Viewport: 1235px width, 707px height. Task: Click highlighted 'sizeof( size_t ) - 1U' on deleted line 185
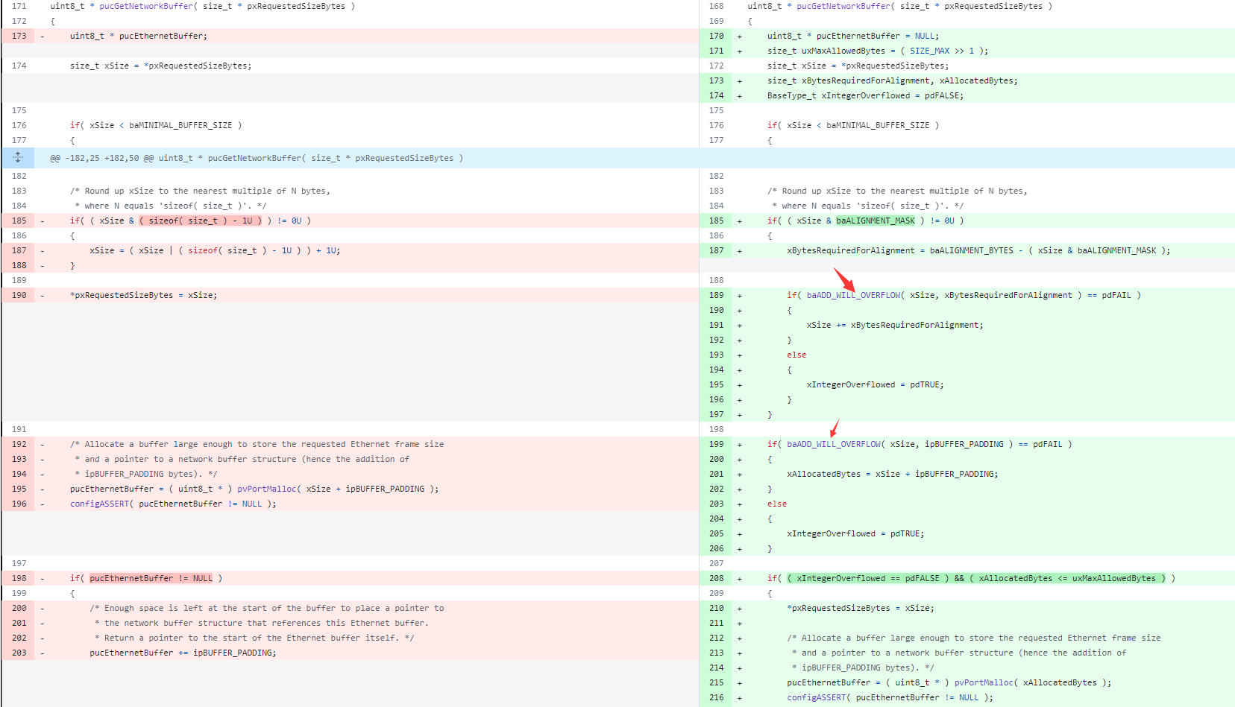point(201,221)
